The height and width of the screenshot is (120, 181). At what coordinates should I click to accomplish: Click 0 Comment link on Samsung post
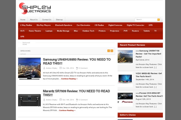pos(83,68)
